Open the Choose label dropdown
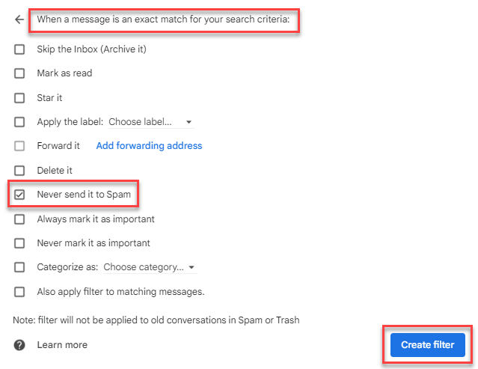This screenshot has width=478, height=369. click(x=150, y=122)
